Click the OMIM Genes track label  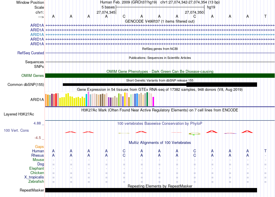pyautogui.click(x=33, y=76)
